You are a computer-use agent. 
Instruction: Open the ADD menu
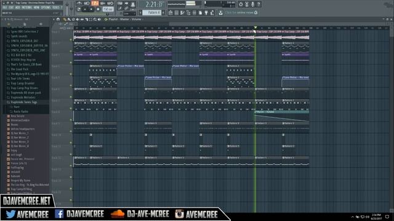click(17, 8)
